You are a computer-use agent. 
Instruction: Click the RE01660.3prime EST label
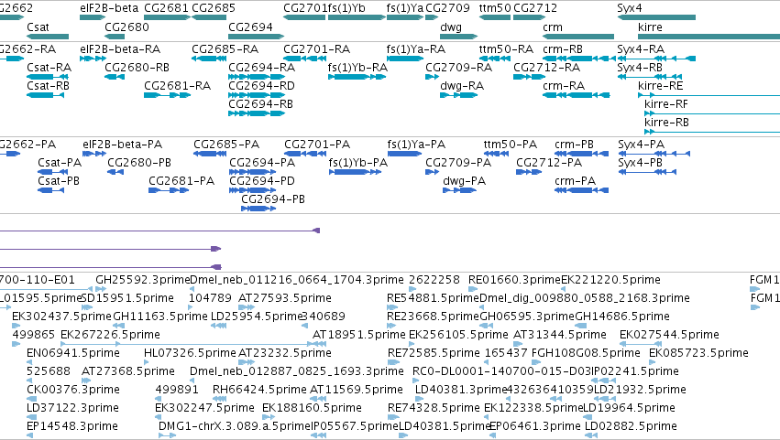[514, 280]
